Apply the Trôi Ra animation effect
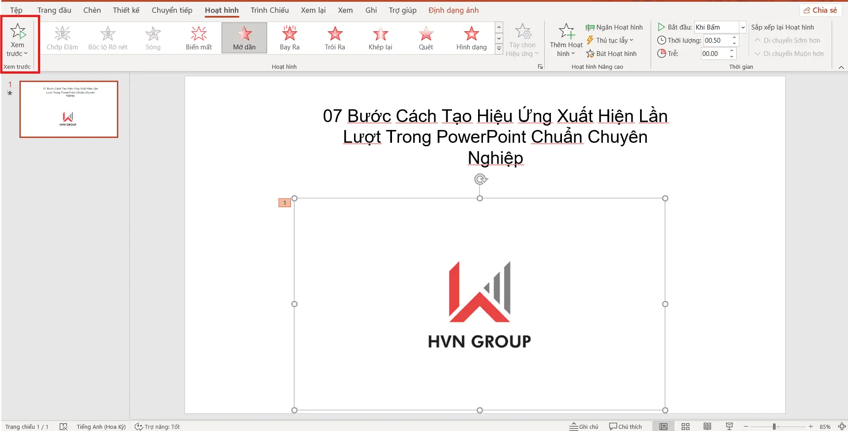 (x=335, y=38)
